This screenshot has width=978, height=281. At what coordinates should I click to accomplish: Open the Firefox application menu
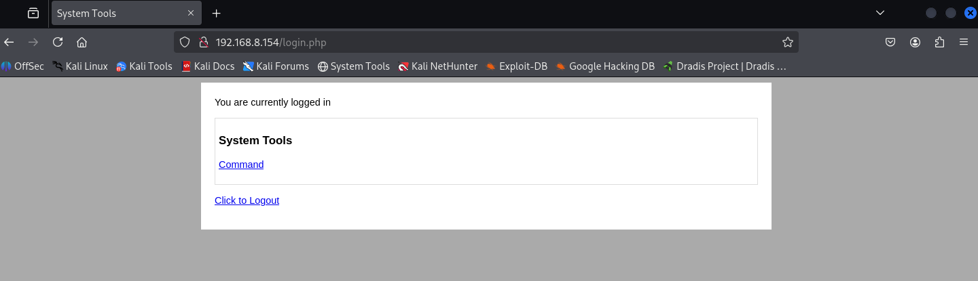(964, 42)
